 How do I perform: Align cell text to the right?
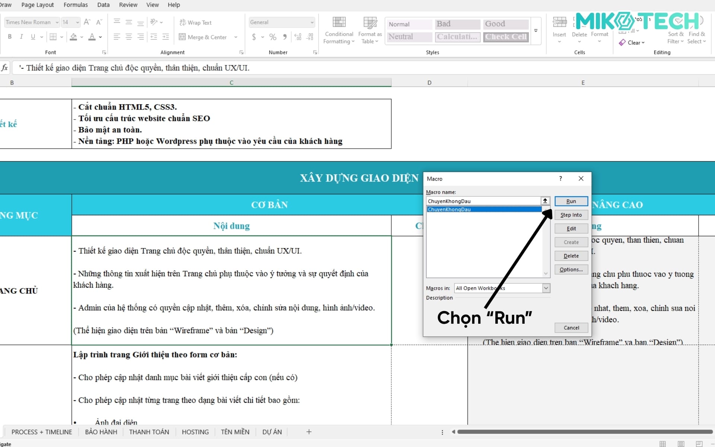coord(140,37)
